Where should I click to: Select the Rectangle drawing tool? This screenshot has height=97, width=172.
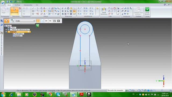tap(33, 11)
